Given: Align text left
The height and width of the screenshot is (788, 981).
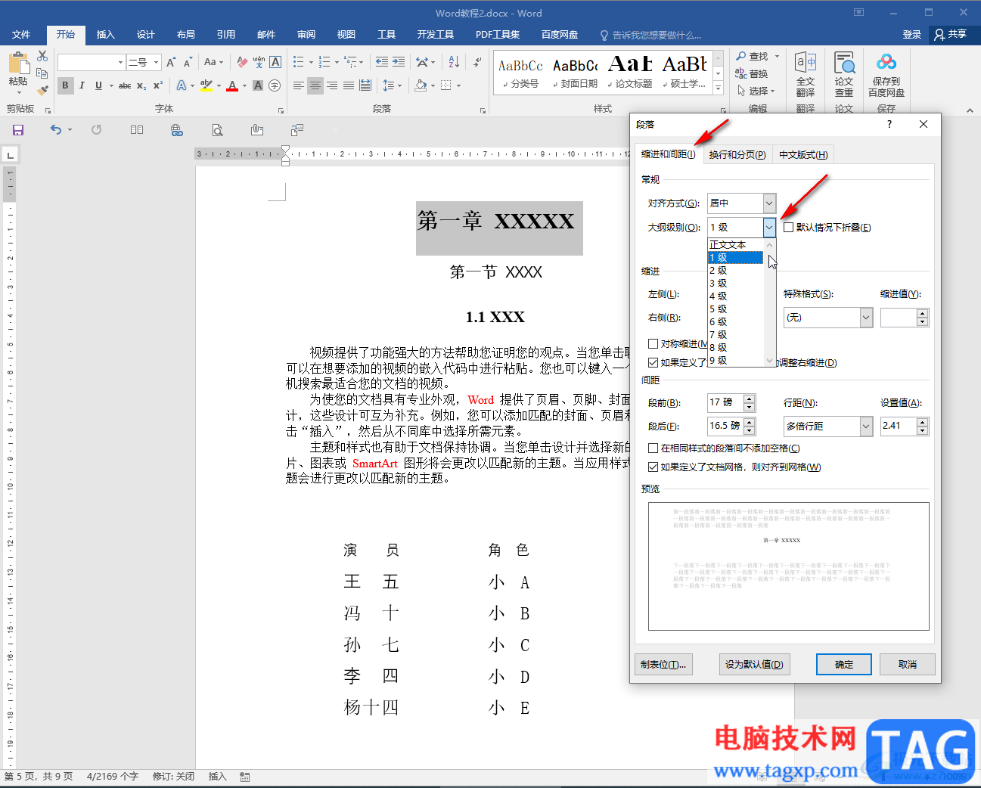Looking at the screenshot, I should tap(299, 85).
